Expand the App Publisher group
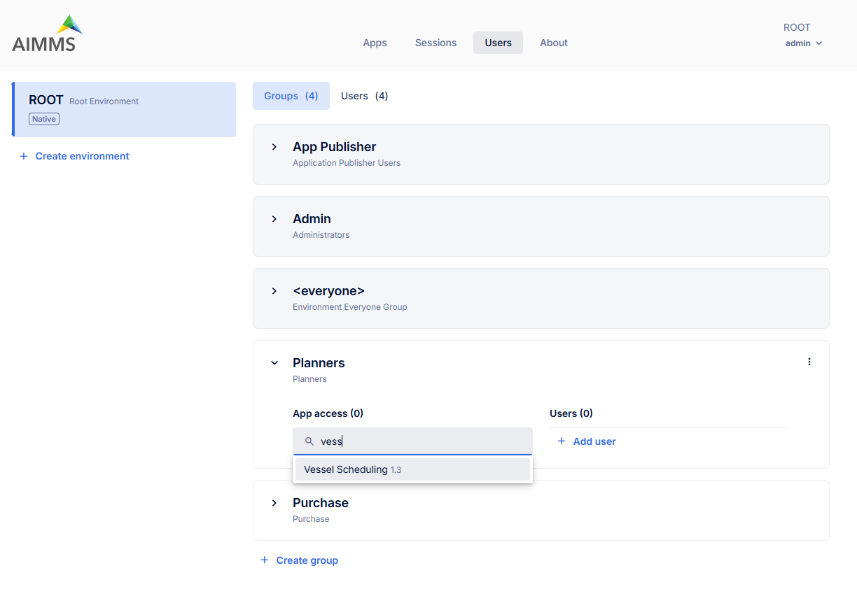 pos(274,147)
